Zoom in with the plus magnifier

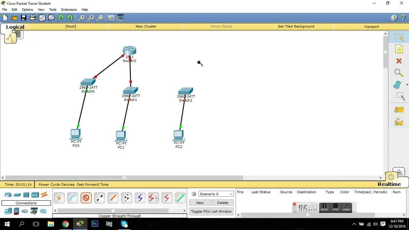click(x=81, y=18)
